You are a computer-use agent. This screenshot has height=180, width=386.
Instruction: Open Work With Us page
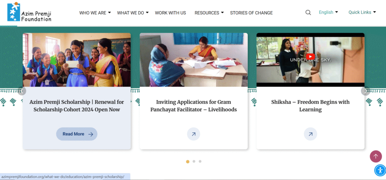pyautogui.click(x=170, y=13)
